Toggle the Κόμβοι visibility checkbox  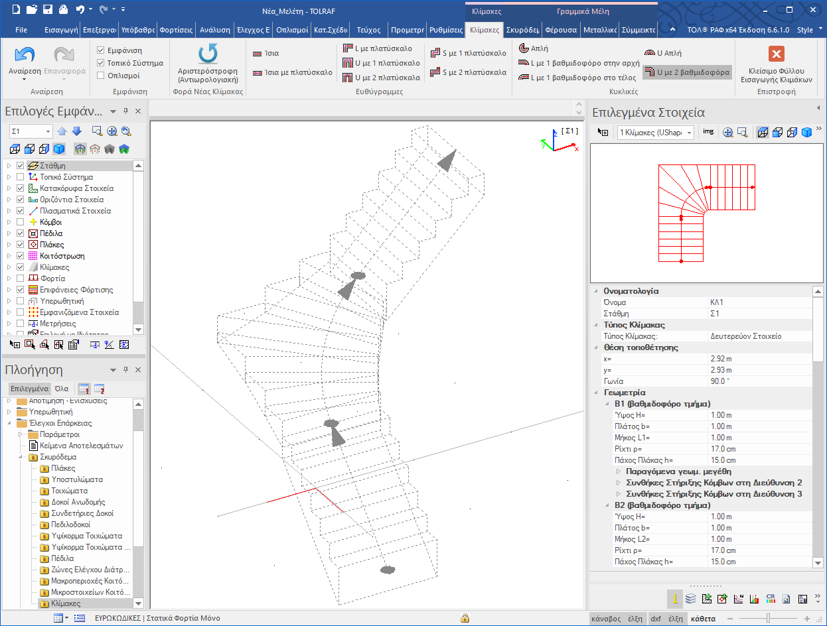[x=21, y=222]
